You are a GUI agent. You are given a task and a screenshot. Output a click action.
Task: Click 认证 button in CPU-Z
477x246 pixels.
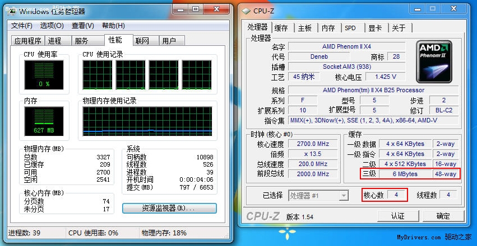(x=398, y=216)
